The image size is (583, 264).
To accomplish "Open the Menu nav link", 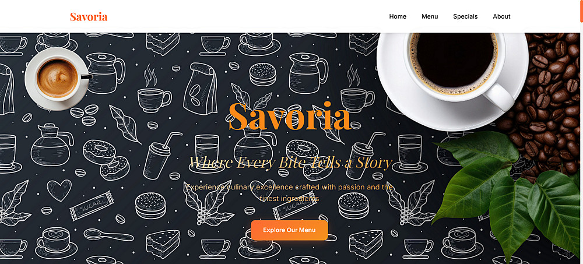I will 430,16.
